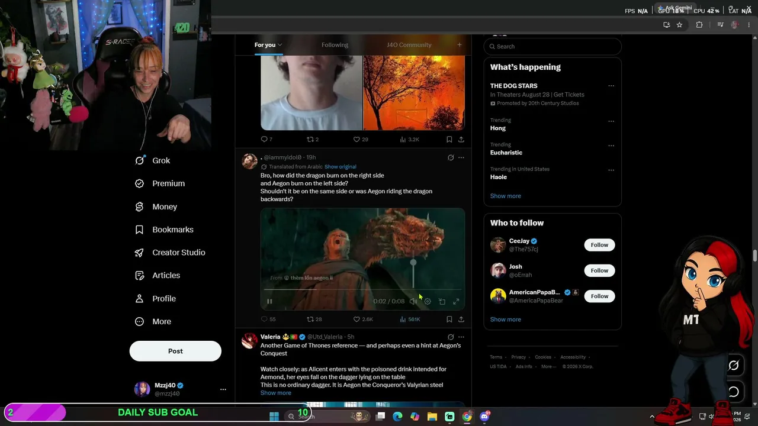758x426 pixels.
Task: Open the Articles sidebar icon
Action: (139, 275)
